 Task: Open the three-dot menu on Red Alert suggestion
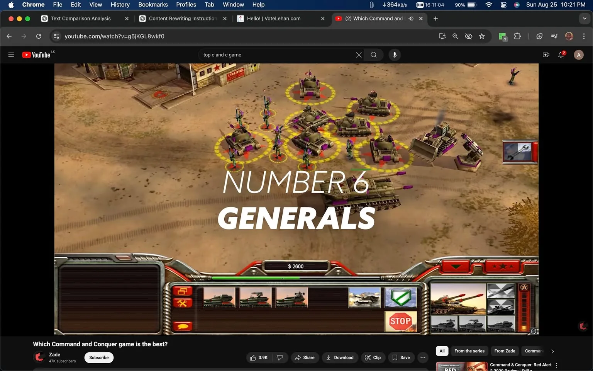pyautogui.click(x=556, y=365)
